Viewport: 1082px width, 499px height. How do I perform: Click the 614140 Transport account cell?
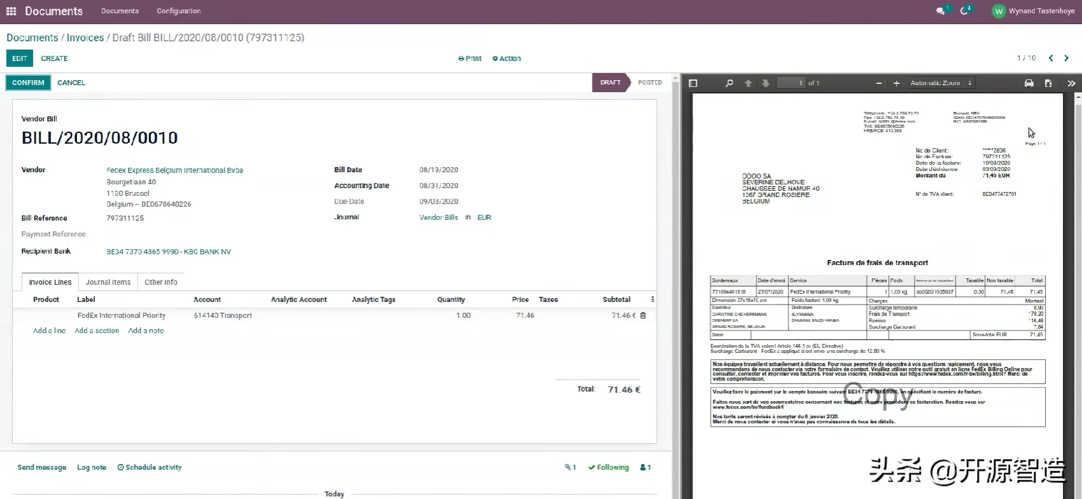[x=223, y=315]
